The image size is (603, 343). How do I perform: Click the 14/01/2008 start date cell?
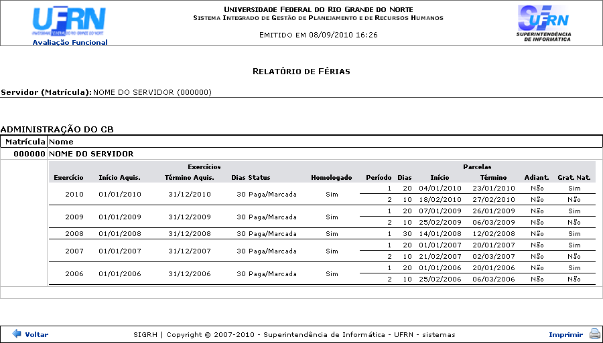440,234
